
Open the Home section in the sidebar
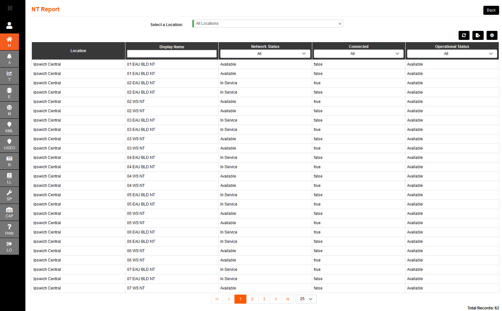click(x=9, y=42)
